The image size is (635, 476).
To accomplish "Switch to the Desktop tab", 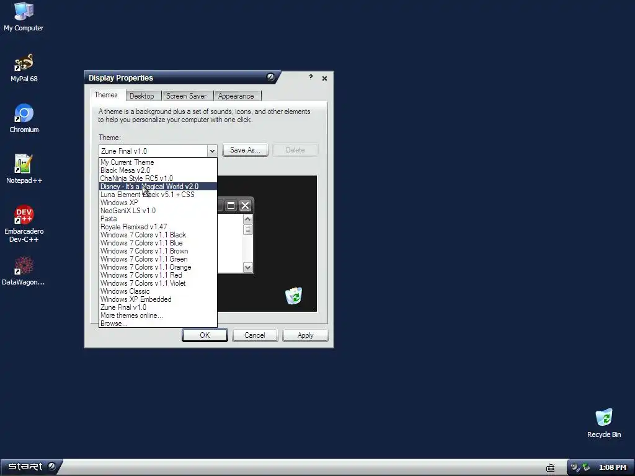I will pyautogui.click(x=142, y=96).
